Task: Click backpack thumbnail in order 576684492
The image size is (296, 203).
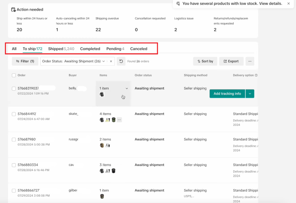Action: coord(102,120)
